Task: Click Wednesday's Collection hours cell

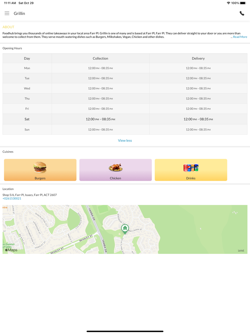Action: pyautogui.click(x=100, y=88)
